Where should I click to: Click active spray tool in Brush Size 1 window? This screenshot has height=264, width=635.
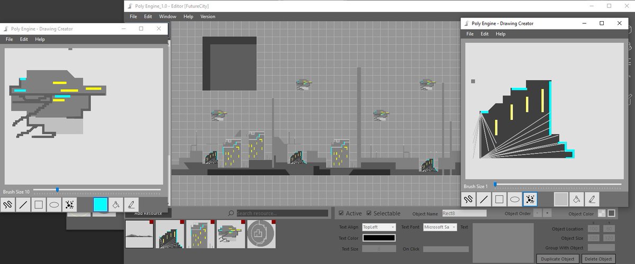point(530,199)
